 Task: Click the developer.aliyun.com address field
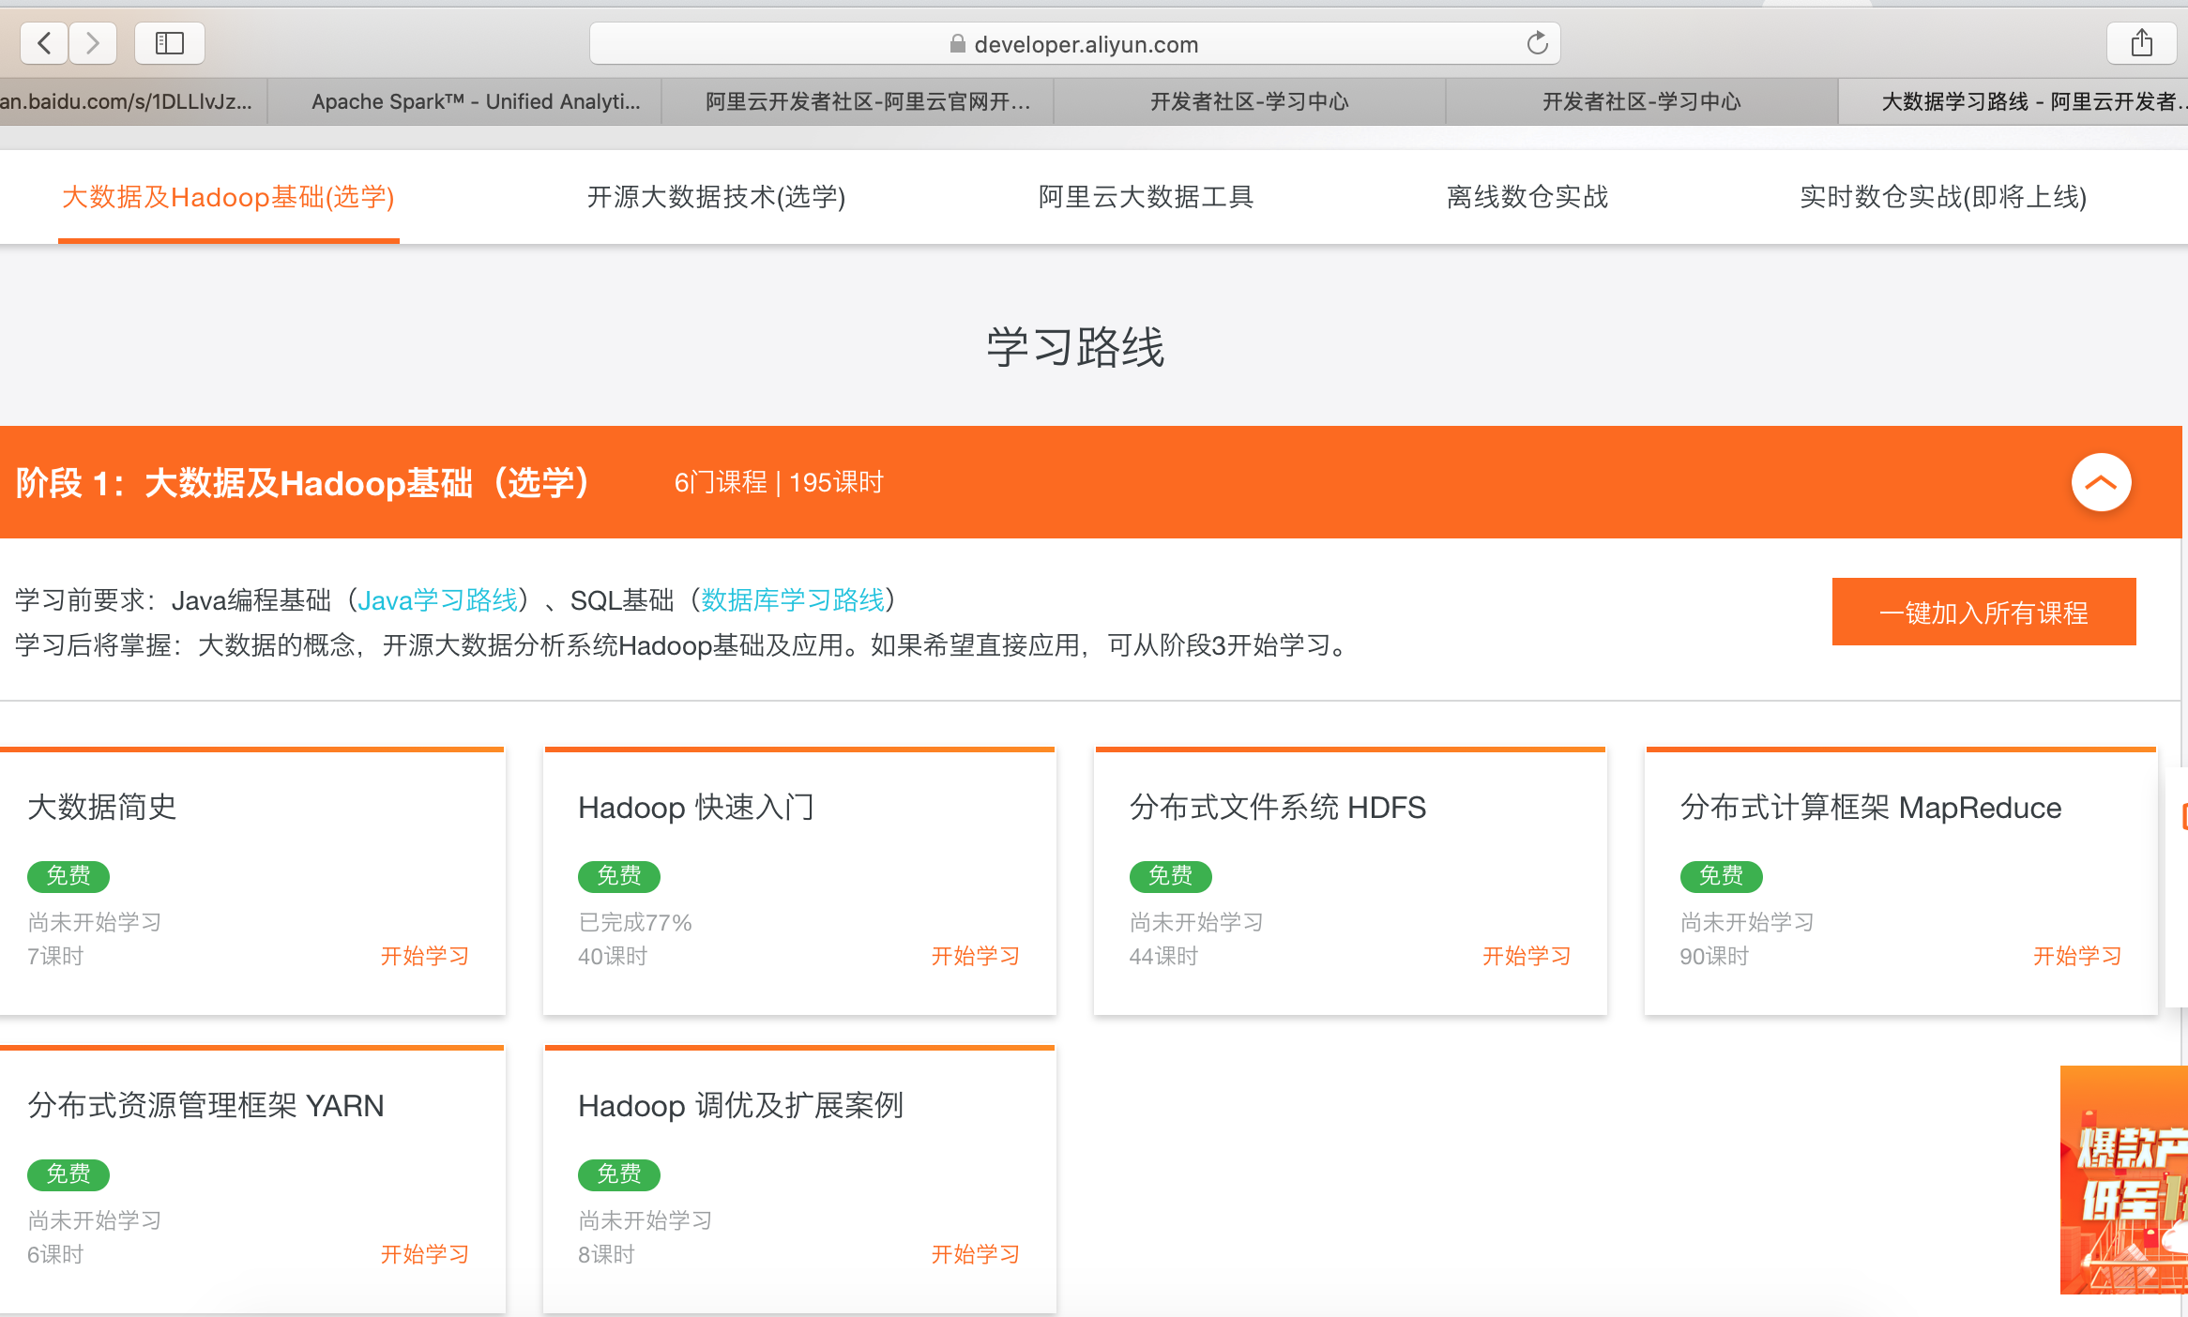pos(1074,43)
